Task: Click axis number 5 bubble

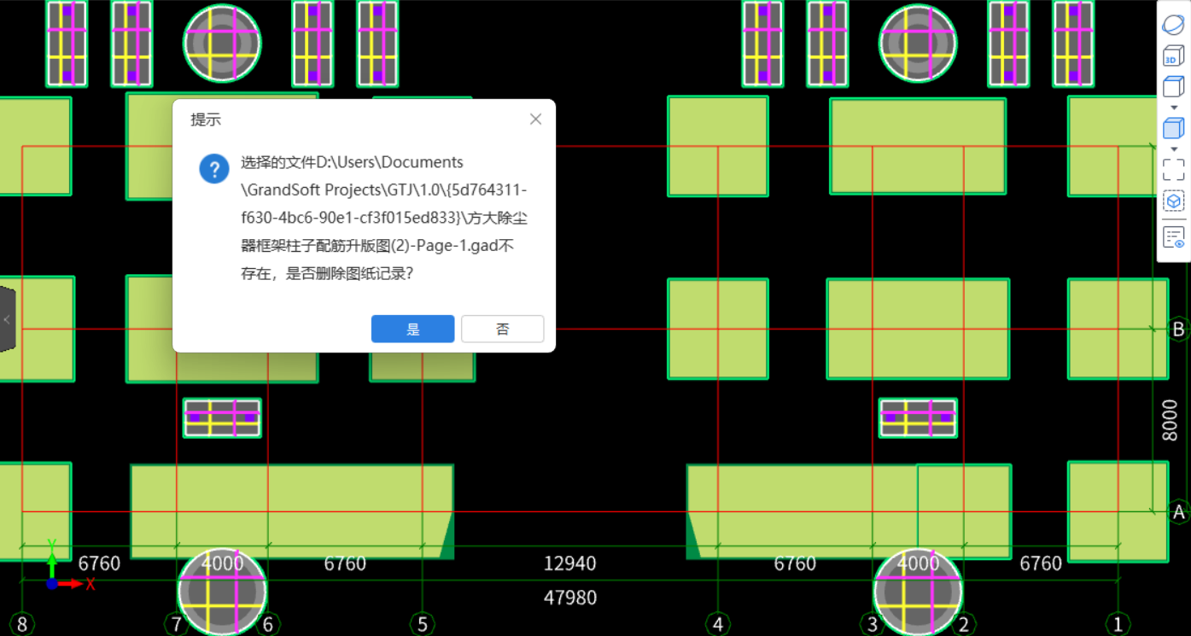Action: pos(422,625)
